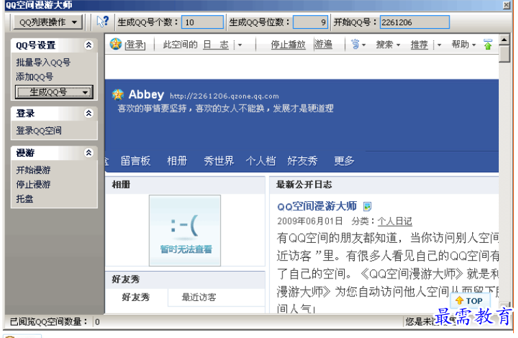Click the 生成QQ号位数 input field

[x=310, y=22]
